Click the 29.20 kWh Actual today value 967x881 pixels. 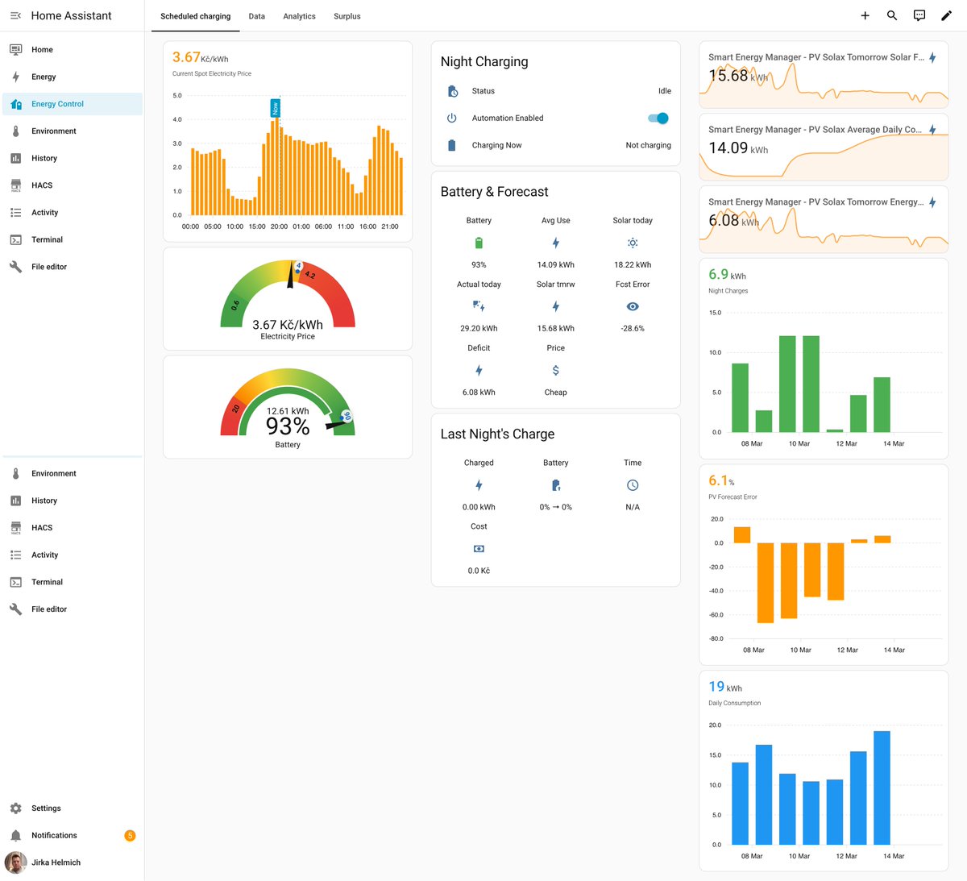(479, 328)
